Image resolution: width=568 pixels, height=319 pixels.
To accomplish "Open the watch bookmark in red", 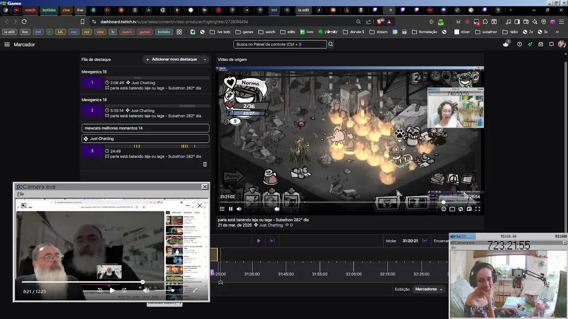I will [x=127, y=32].
